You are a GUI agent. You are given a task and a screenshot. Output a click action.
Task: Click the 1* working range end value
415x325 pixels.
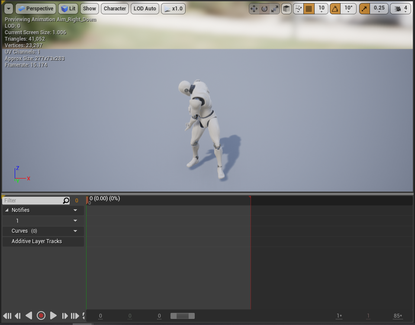tap(339, 316)
